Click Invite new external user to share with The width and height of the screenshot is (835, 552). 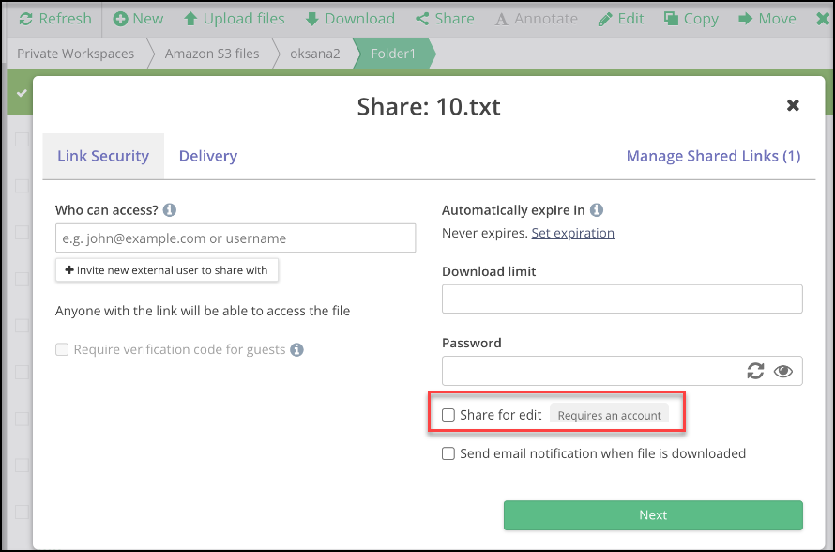tap(167, 270)
